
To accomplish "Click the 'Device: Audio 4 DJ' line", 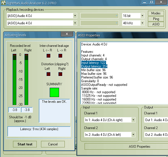I will click(x=94, y=44).
